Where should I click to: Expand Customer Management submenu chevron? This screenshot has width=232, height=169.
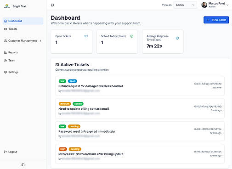[40, 41]
